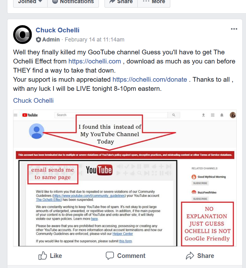Click the YouTube apps grid icon
This screenshot has width=246, height=268.
click(x=213, y=115)
